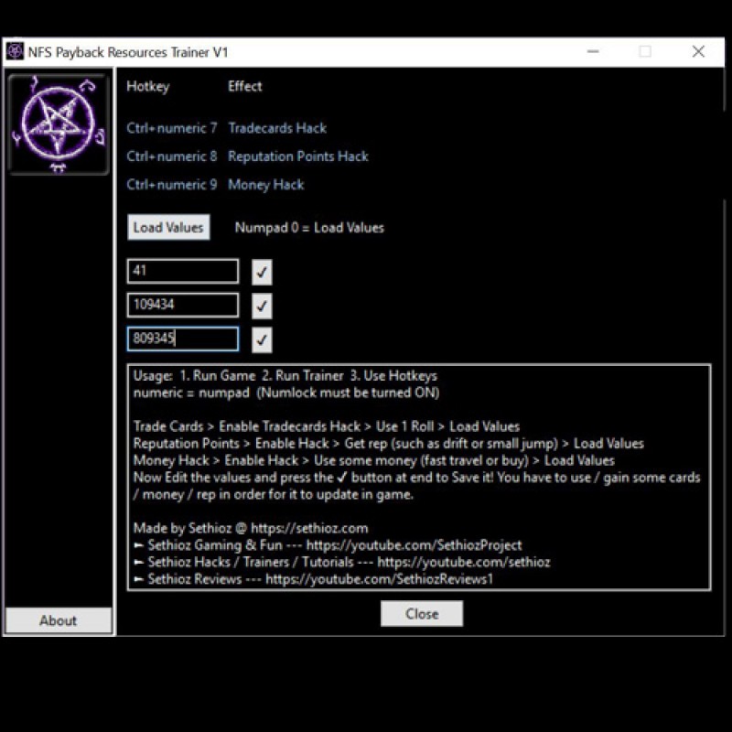Select the Tradecards Hack effect label

(277, 128)
